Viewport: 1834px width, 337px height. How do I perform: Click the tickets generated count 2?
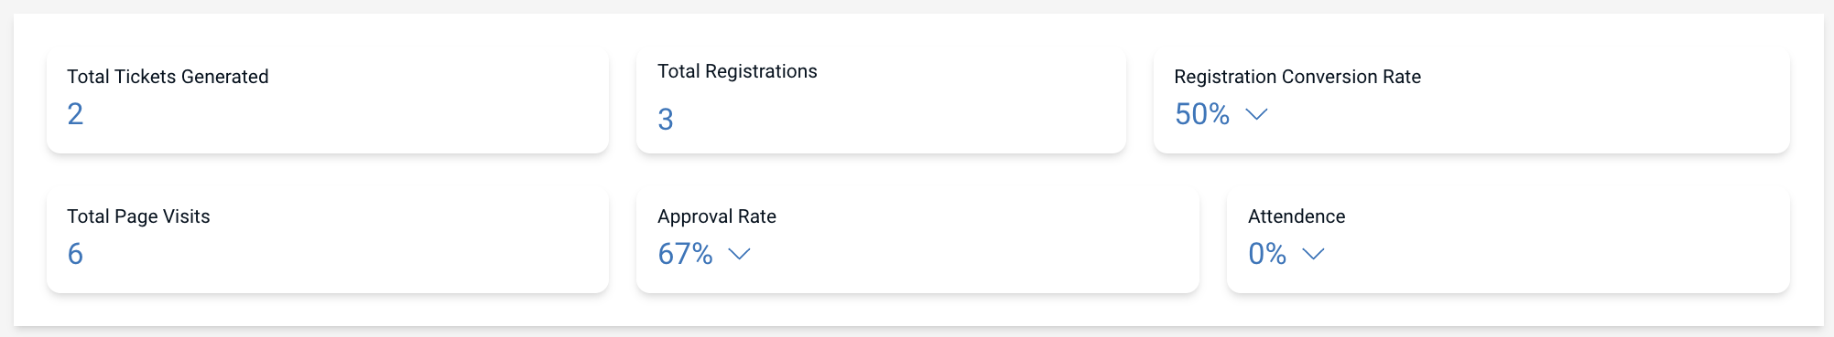(x=75, y=114)
